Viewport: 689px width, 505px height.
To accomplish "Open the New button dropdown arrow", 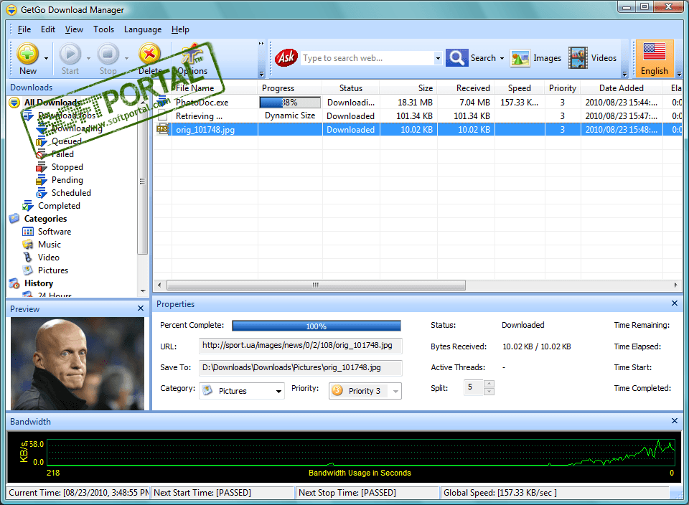I will 46,58.
